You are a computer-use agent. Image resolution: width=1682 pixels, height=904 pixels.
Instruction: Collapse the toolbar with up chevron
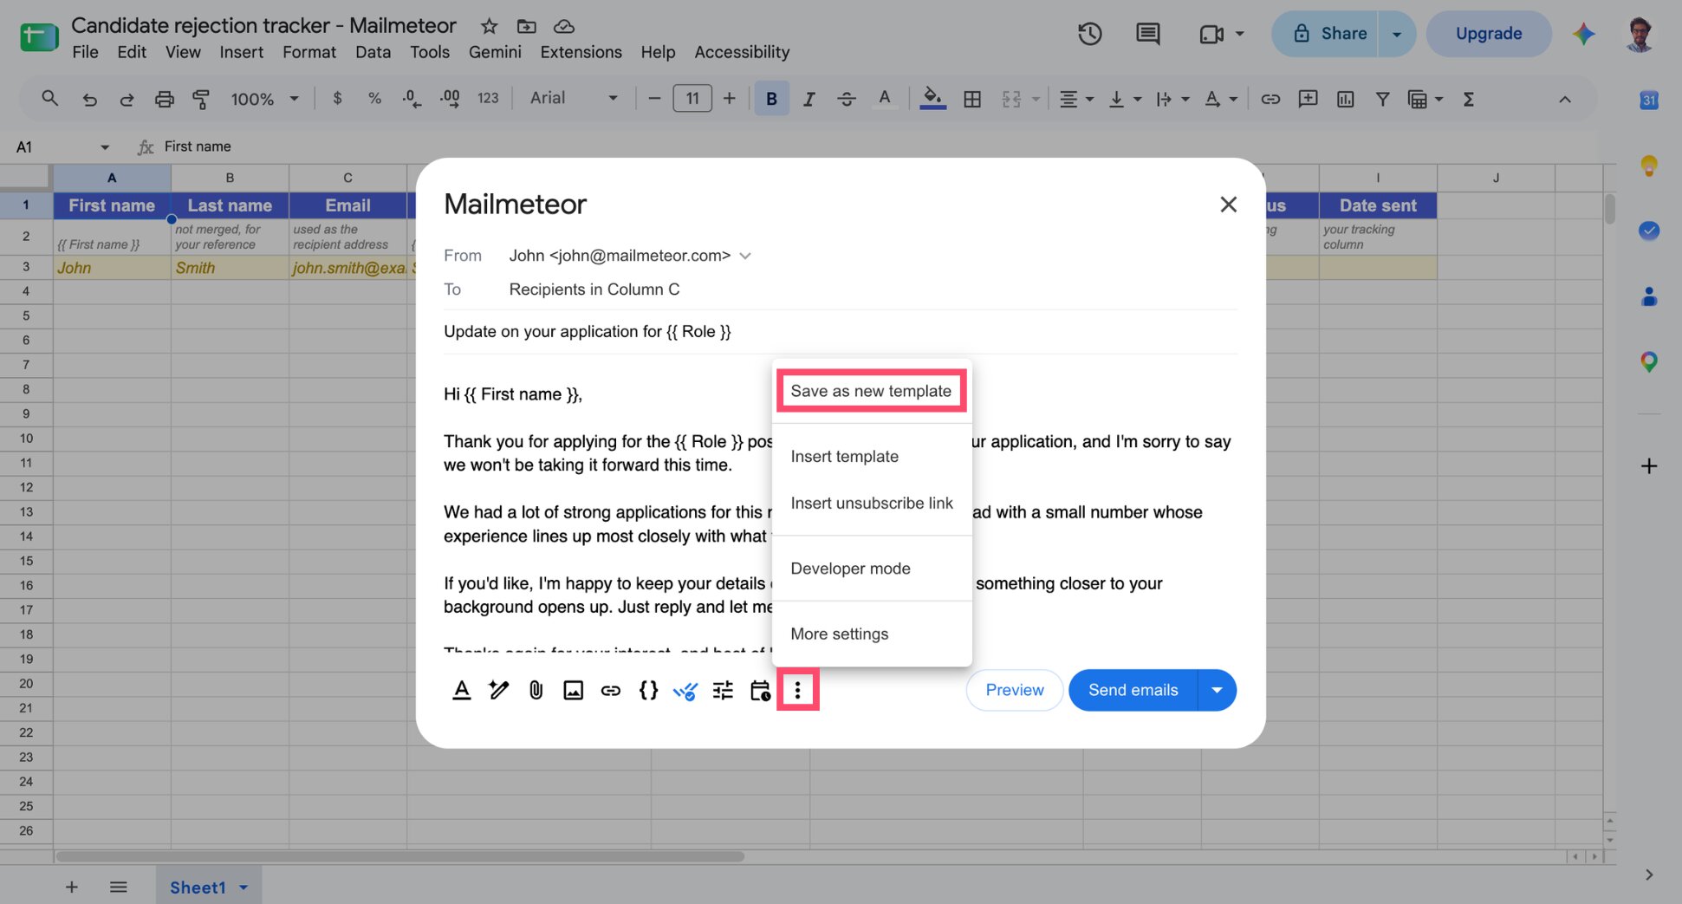coord(1564,99)
